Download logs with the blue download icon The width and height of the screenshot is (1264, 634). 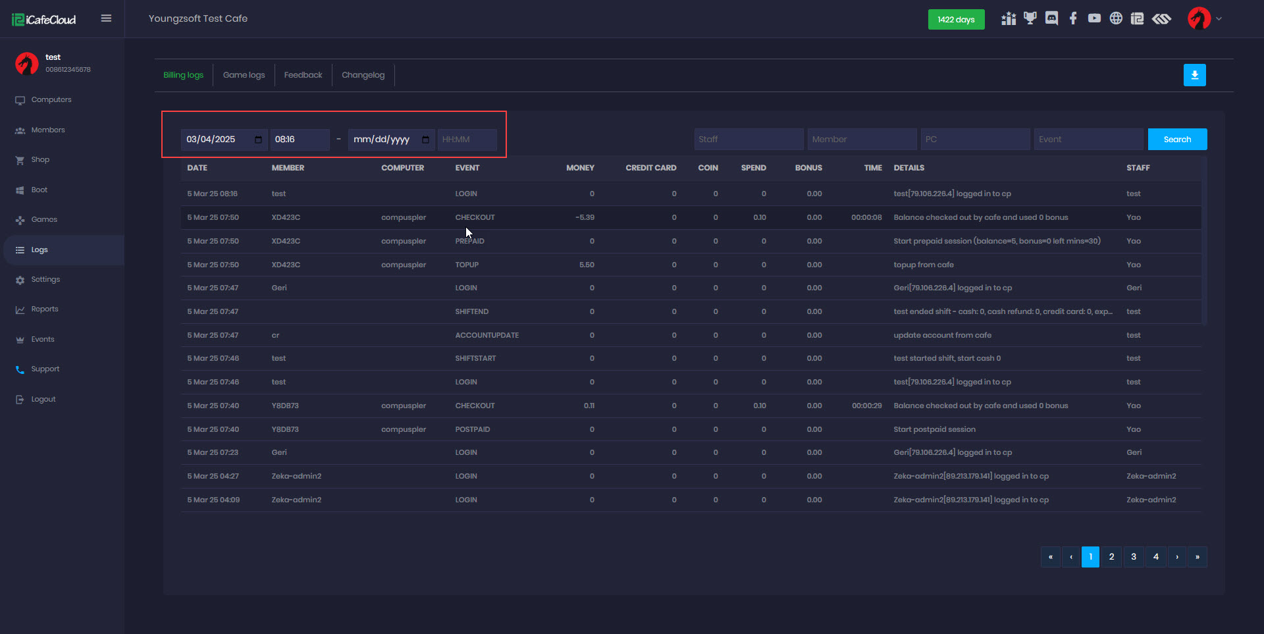(x=1194, y=75)
